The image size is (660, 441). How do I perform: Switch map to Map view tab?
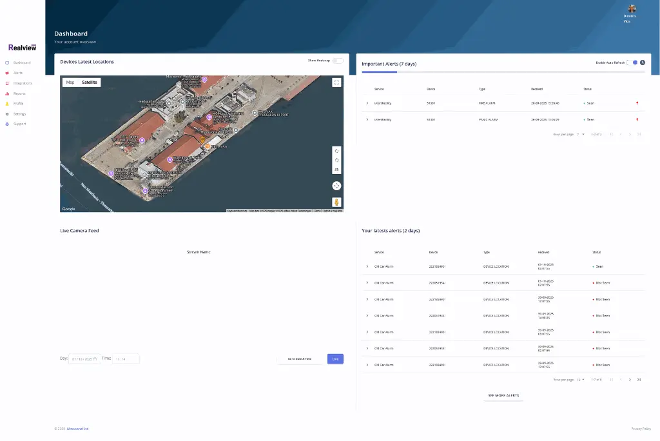pyautogui.click(x=70, y=83)
